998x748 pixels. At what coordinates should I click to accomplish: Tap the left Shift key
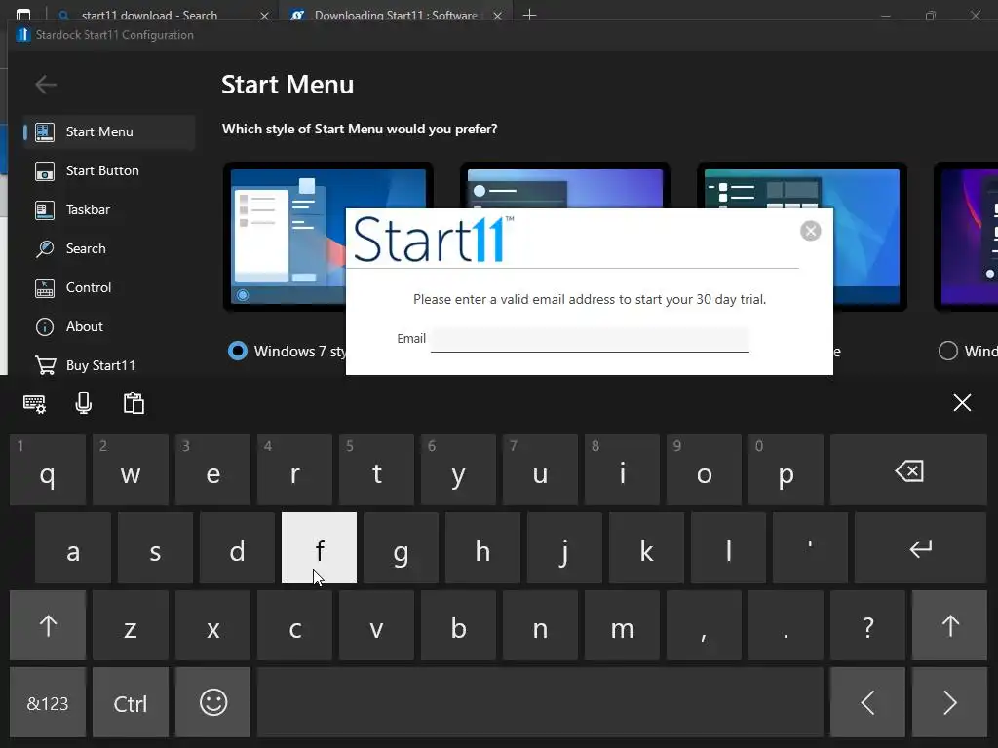(x=48, y=625)
